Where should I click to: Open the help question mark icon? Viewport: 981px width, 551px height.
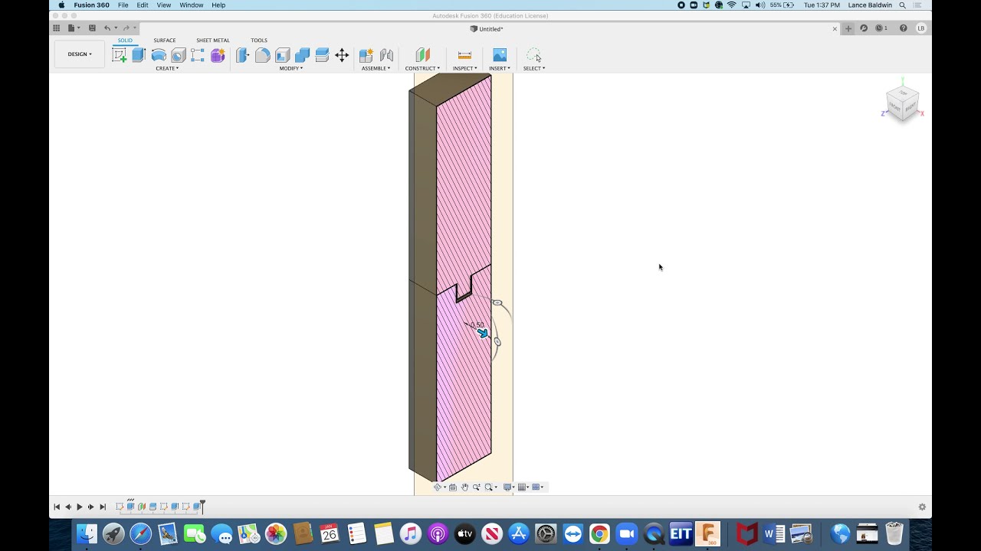click(x=903, y=28)
